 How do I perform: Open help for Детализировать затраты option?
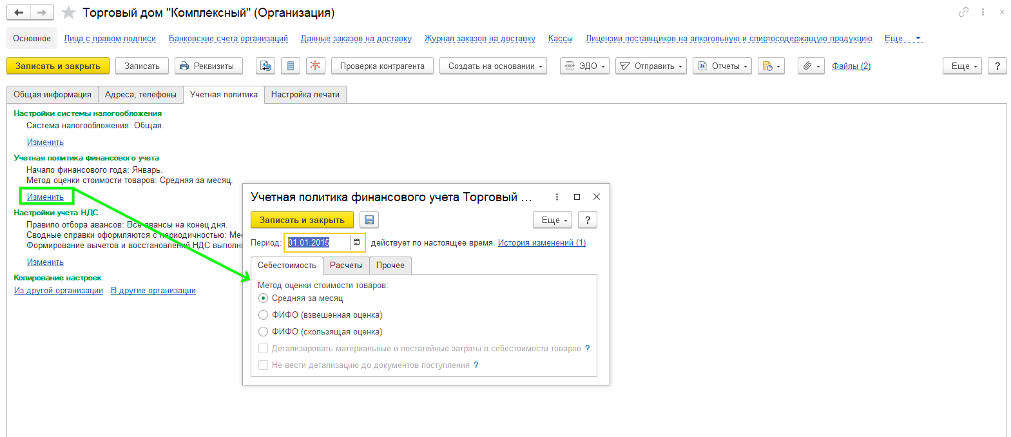(587, 348)
